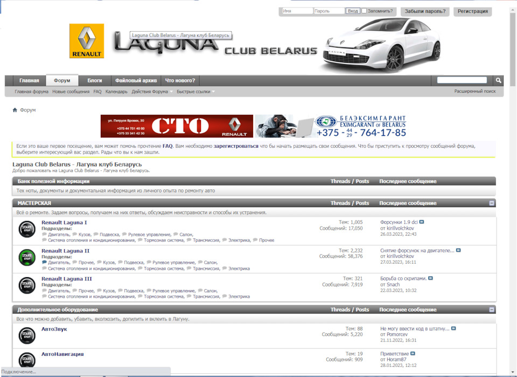This screenshot has height=377, width=517.
Task: Click the bubble icon before Laguna III Электрика
Action: (225, 297)
